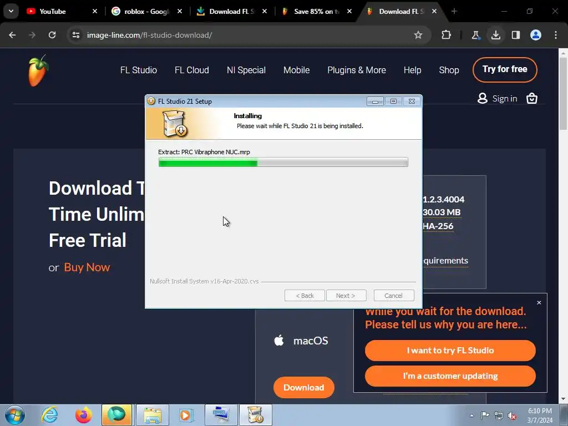Switch to the FL Studio installer taskbar icon
568x426 pixels.
tap(255, 415)
